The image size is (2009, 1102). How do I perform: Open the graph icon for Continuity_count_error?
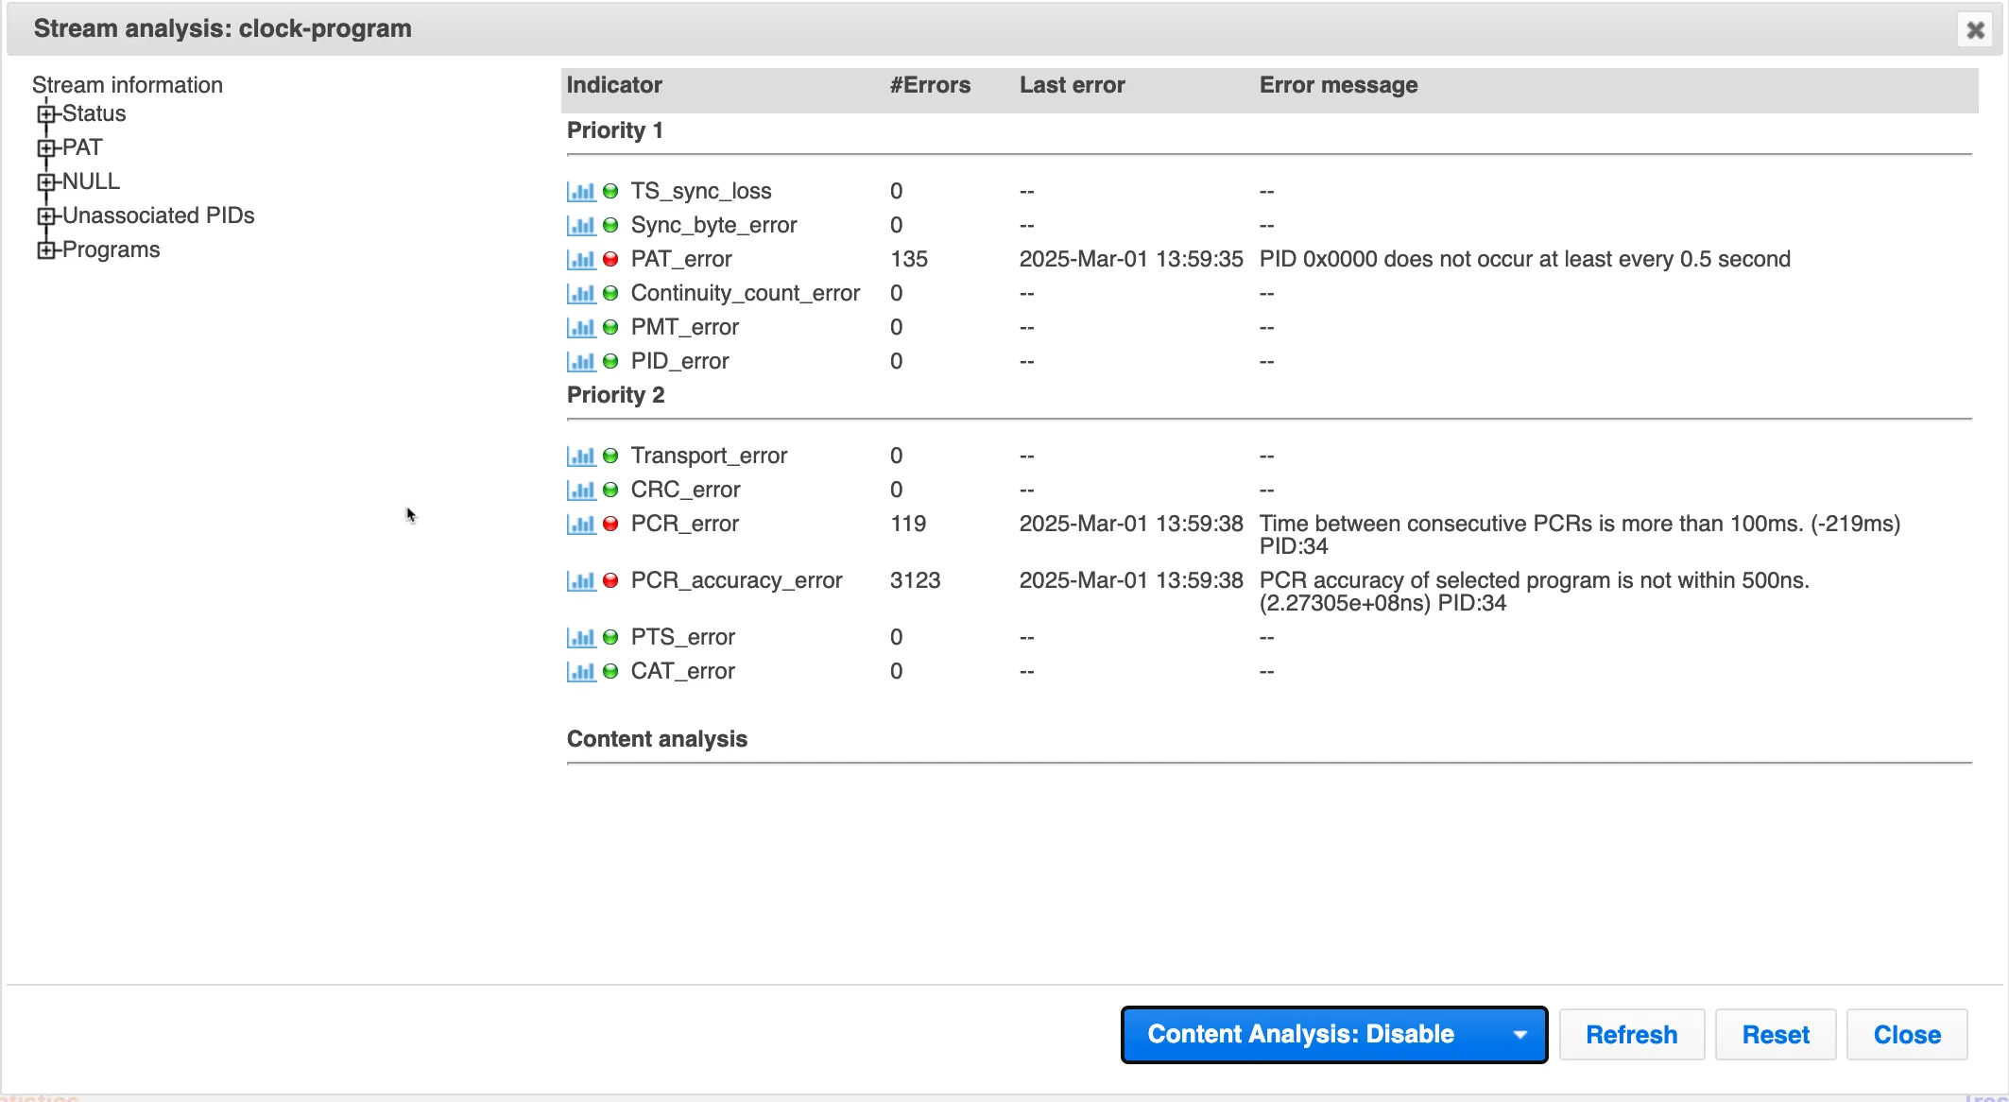(581, 294)
